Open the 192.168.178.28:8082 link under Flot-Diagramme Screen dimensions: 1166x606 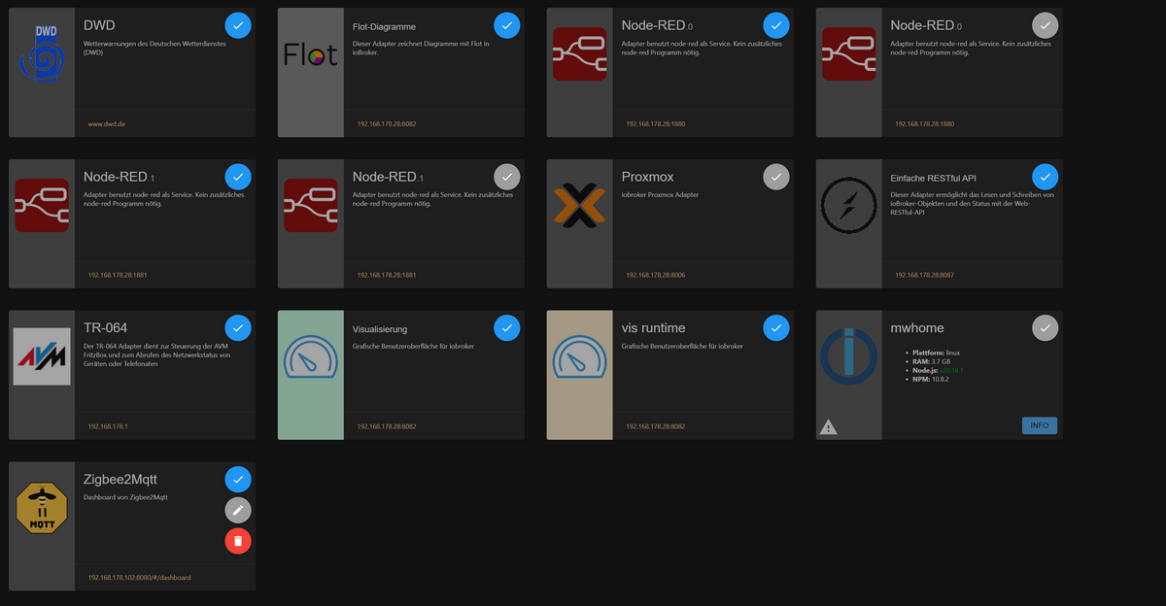click(387, 124)
